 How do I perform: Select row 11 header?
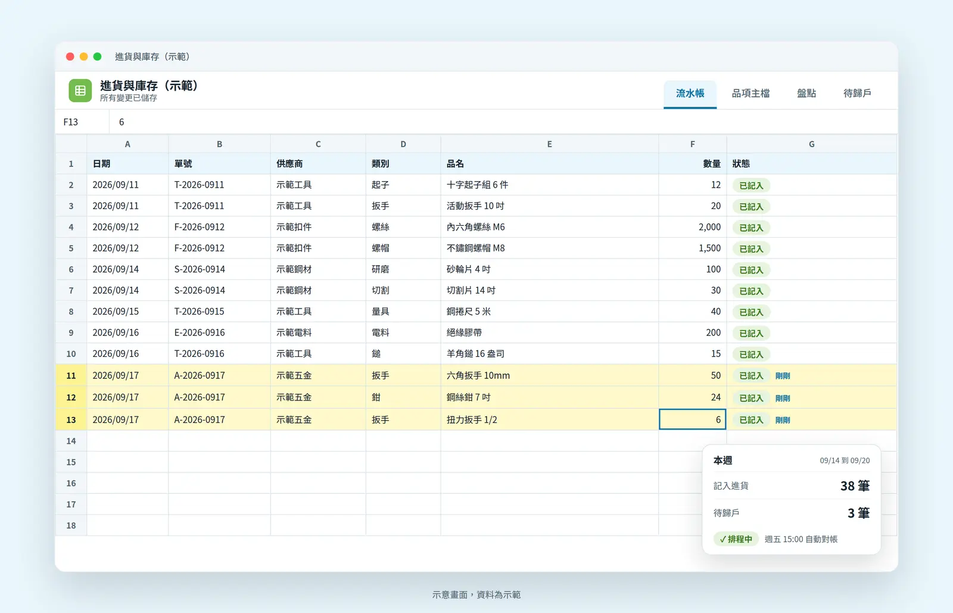(71, 375)
